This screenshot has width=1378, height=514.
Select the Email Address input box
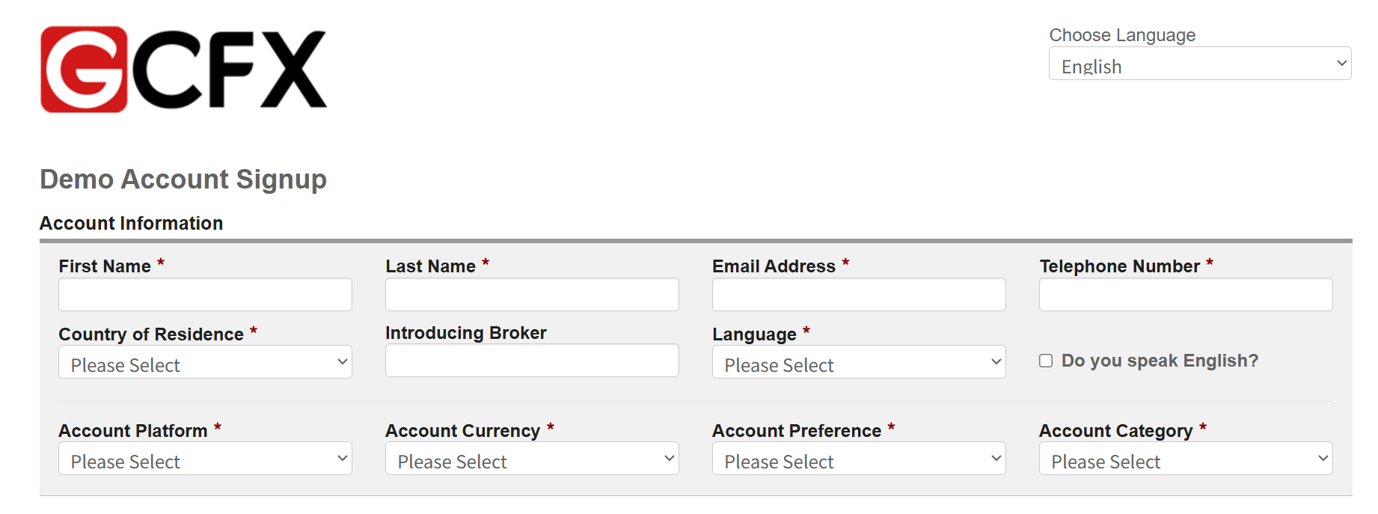coord(859,295)
